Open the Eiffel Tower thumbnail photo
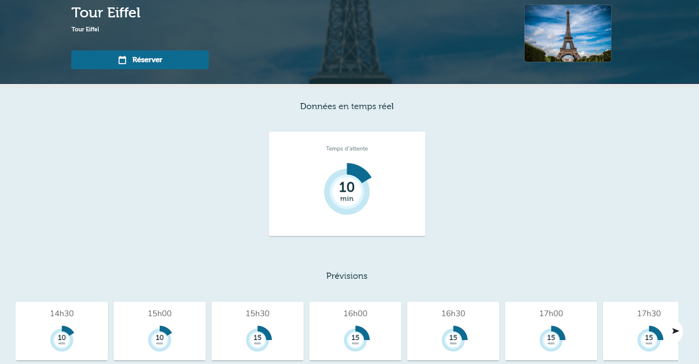 pyautogui.click(x=568, y=33)
